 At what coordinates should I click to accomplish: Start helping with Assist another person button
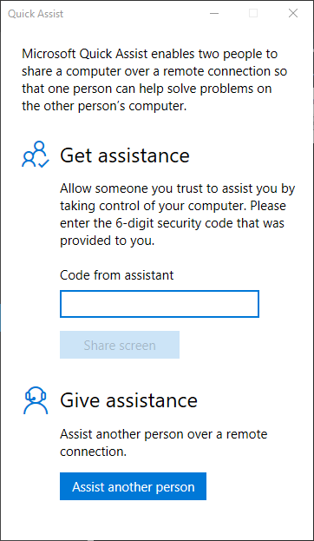tap(133, 486)
